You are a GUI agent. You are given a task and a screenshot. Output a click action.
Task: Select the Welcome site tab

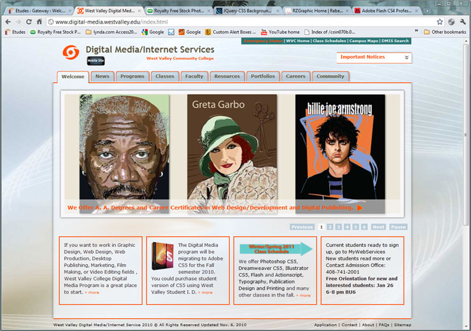(x=73, y=76)
